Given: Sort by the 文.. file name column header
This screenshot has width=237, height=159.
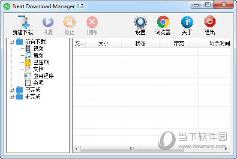Looking at the screenshot, I should (x=79, y=44).
